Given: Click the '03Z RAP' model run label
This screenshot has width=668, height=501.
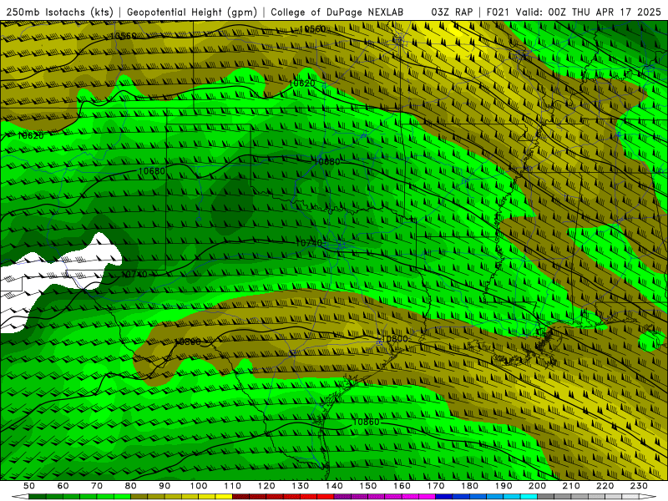Looking at the screenshot, I should coord(452,12).
